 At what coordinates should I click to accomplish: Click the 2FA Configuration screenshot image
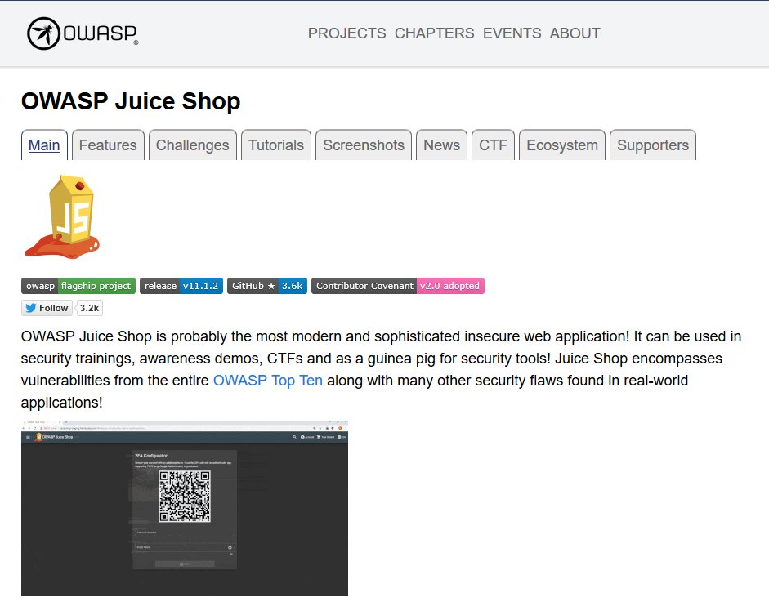coord(185,508)
